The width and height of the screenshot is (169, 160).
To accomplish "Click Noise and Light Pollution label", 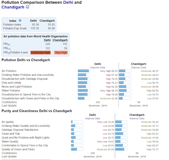I will [x=17, y=87].
